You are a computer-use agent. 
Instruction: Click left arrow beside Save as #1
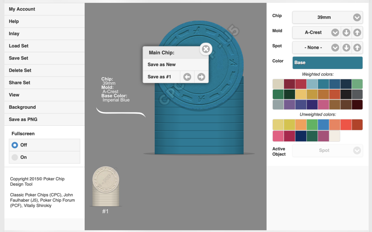[187, 77]
